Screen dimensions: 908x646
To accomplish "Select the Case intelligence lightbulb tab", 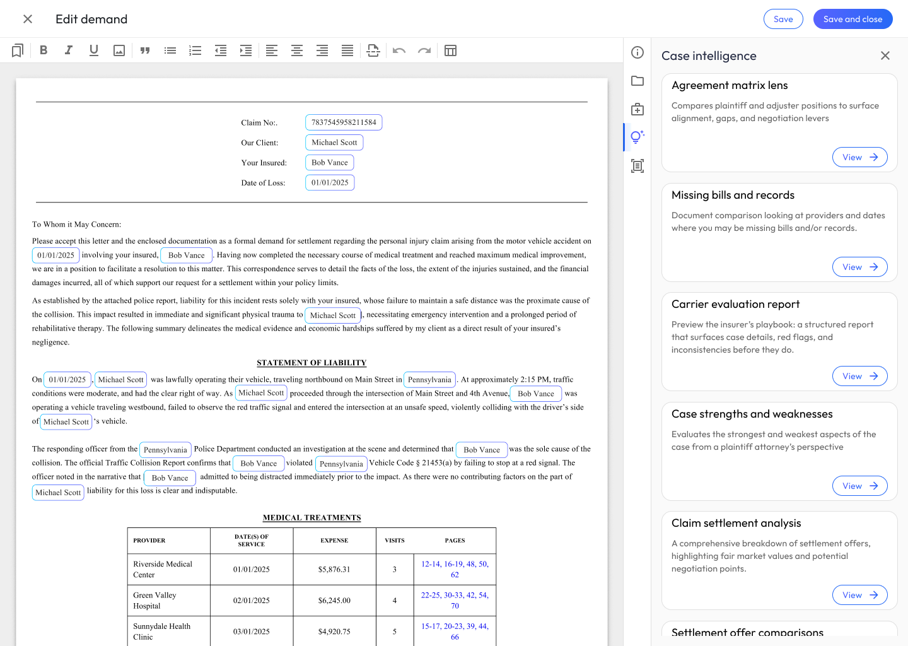I will click(637, 137).
